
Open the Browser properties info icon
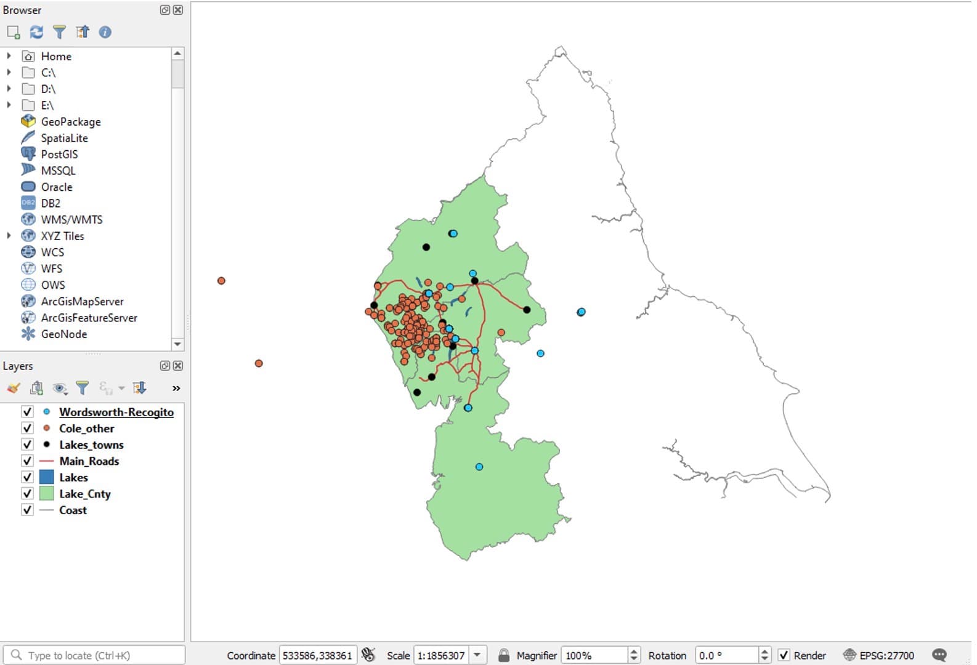[105, 32]
